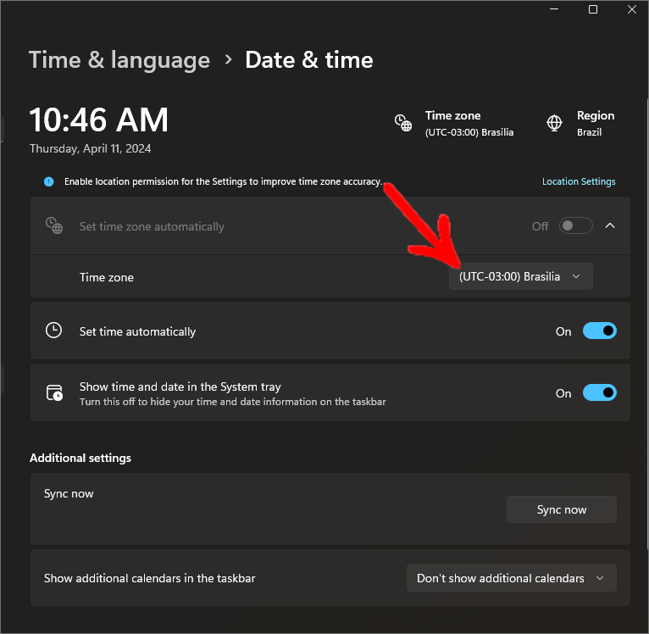Toggle Show time and date in System tray
649x634 pixels.
(599, 392)
